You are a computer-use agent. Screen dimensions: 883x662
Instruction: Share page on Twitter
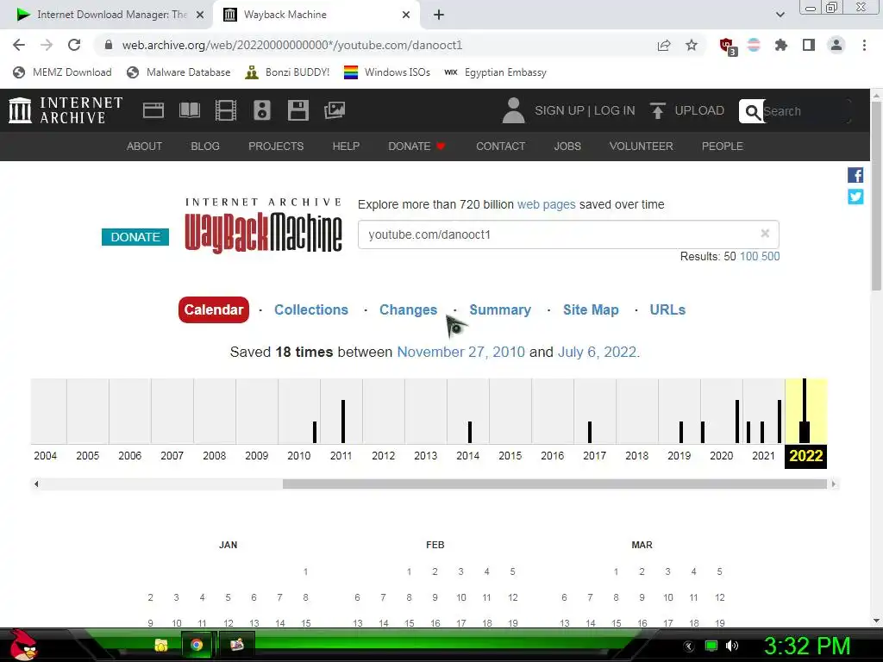[x=855, y=197]
